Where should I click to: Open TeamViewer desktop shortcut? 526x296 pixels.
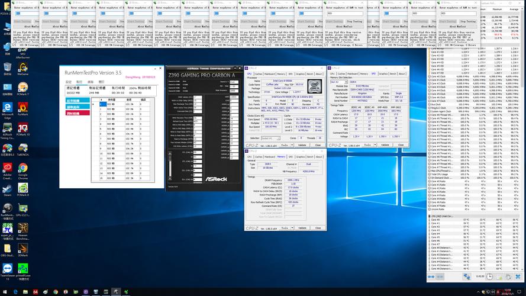point(7,272)
